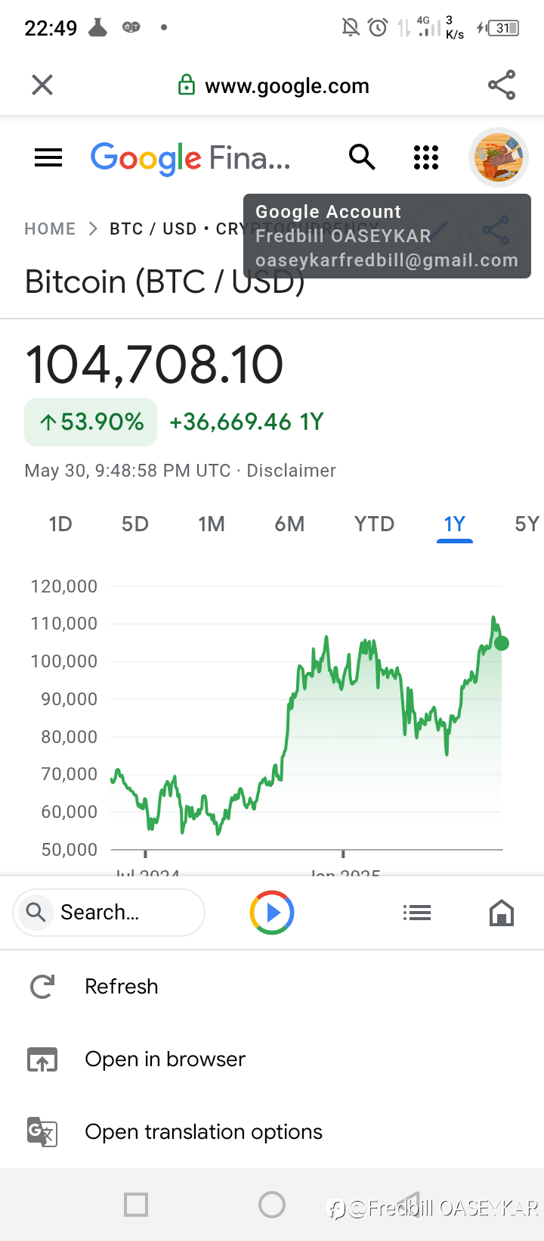Tap the home icon in bottom bar
The height and width of the screenshot is (1241, 544).
click(502, 913)
